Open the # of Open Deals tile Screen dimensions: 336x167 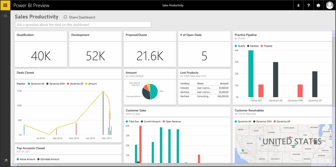click(x=204, y=49)
